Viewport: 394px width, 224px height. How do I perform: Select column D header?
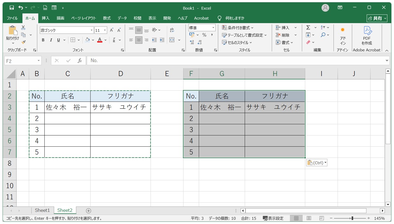click(x=120, y=74)
